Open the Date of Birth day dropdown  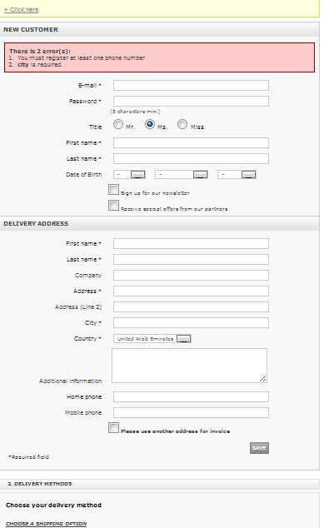[x=129, y=174]
